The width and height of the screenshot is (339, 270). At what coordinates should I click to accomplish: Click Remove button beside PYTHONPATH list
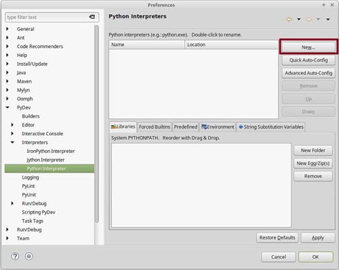tap(313, 176)
